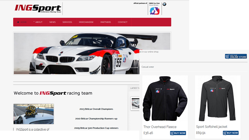Click the £36.46 price
The image size is (249, 140).
(x=148, y=133)
